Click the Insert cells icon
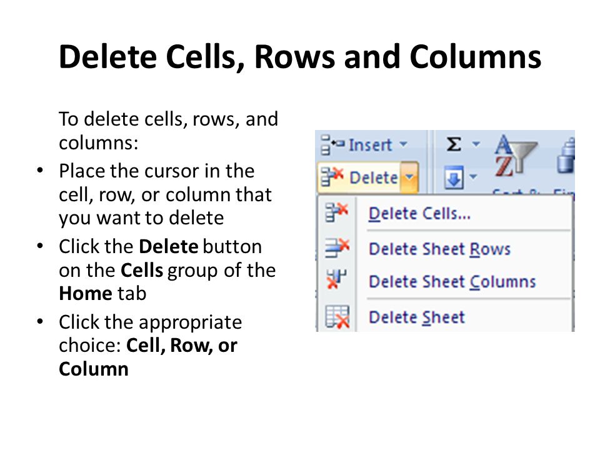Image resolution: width=600 pixels, height=450 pixels. click(332, 144)
